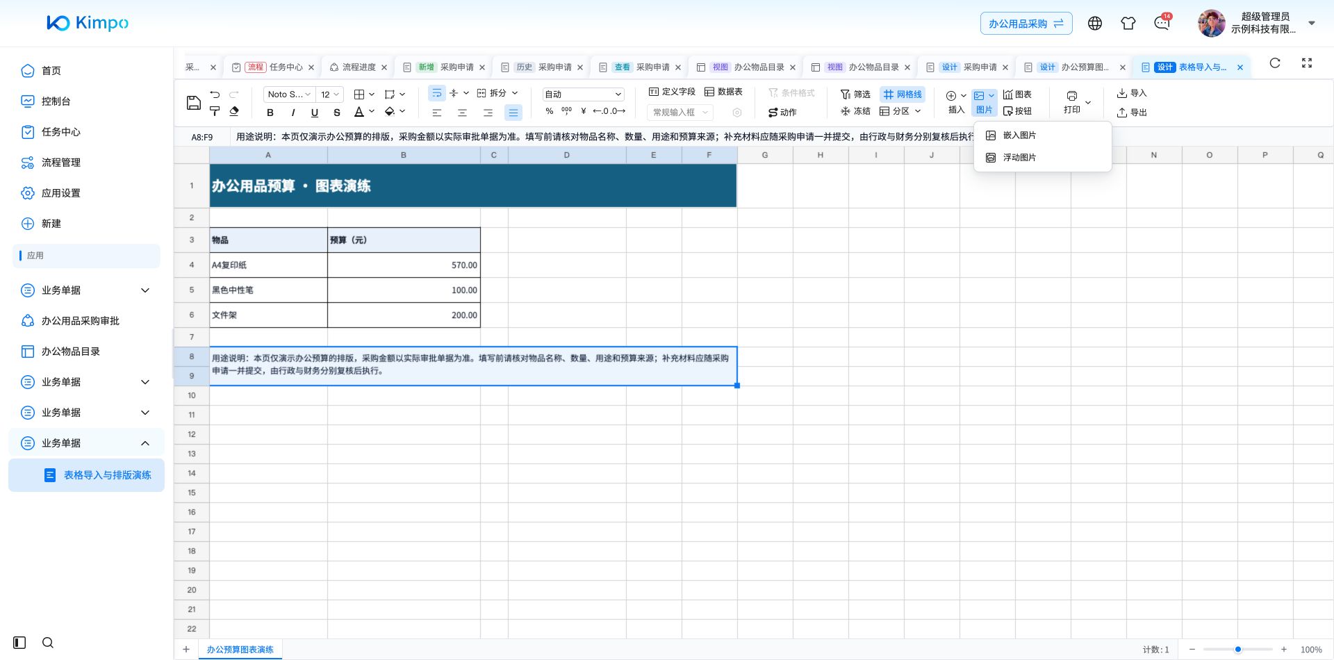This screenshot has width=1334, height=660.
Task: Apply strikethrough formatting
Action: 337,113
